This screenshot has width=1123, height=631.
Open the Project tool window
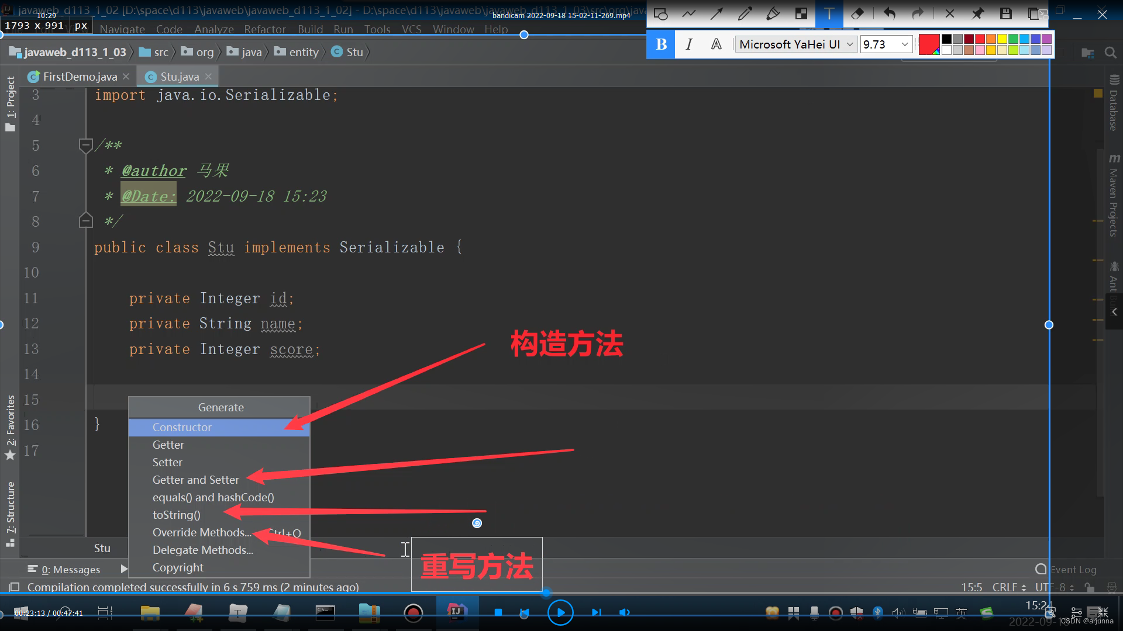pos(11,103)
